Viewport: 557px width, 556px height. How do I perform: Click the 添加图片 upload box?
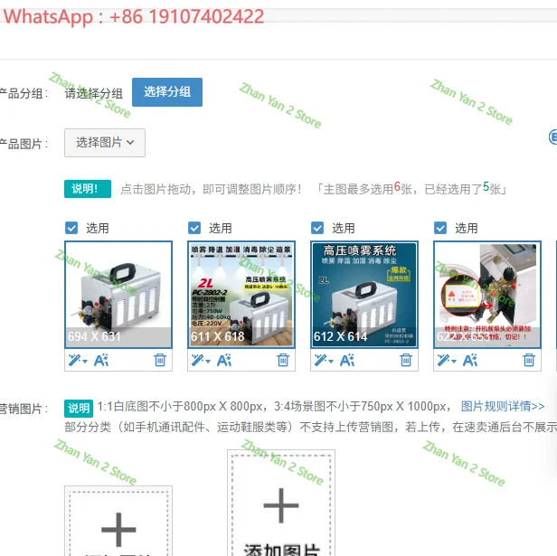point(281,503)
